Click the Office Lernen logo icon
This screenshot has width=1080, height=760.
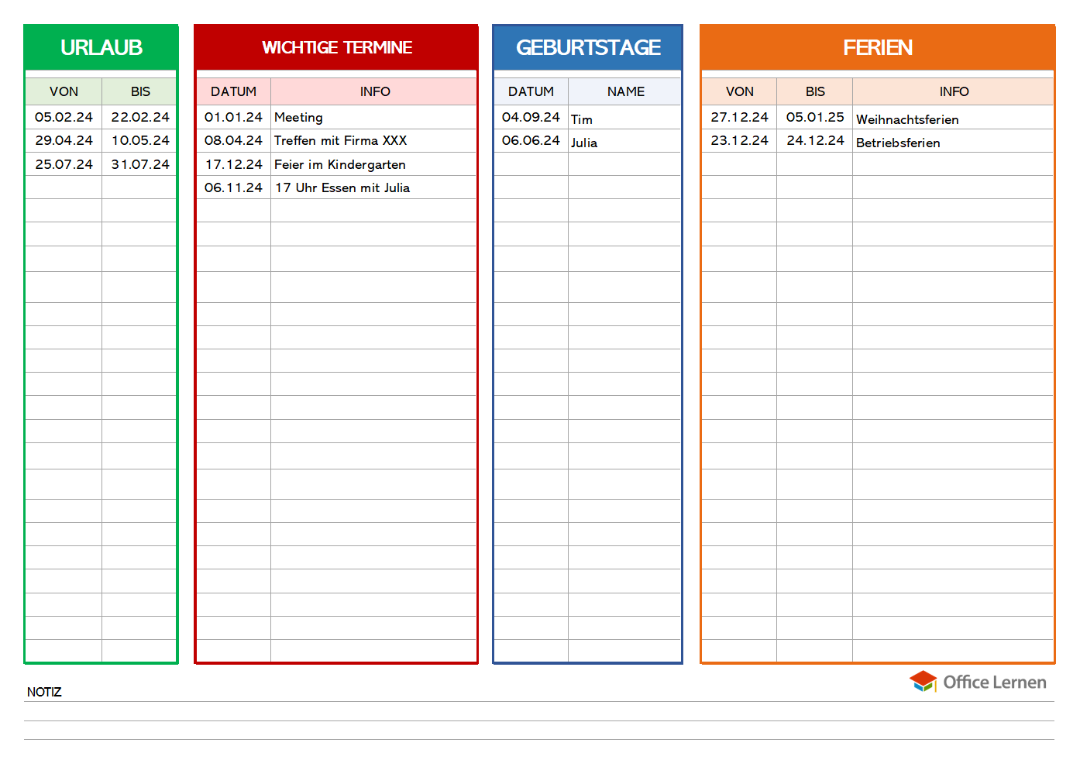[923, 681]
